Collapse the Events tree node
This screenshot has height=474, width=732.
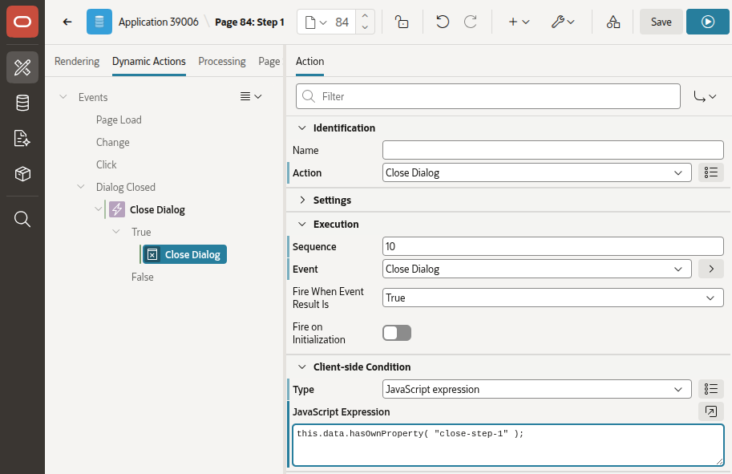point(63,97)
